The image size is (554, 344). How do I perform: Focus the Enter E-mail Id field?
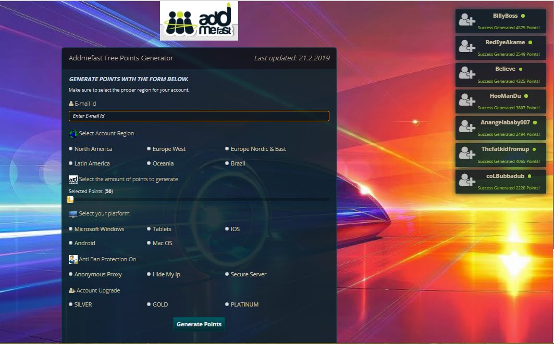point(199,116)
